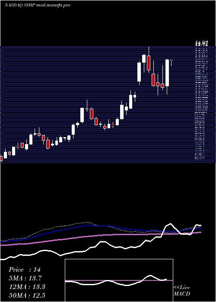Click the NASDAQ SHIP mail.munafa.pro title text
Image resolution: width=216 pixels, height=302 pixels.
[x=37, y=5]
